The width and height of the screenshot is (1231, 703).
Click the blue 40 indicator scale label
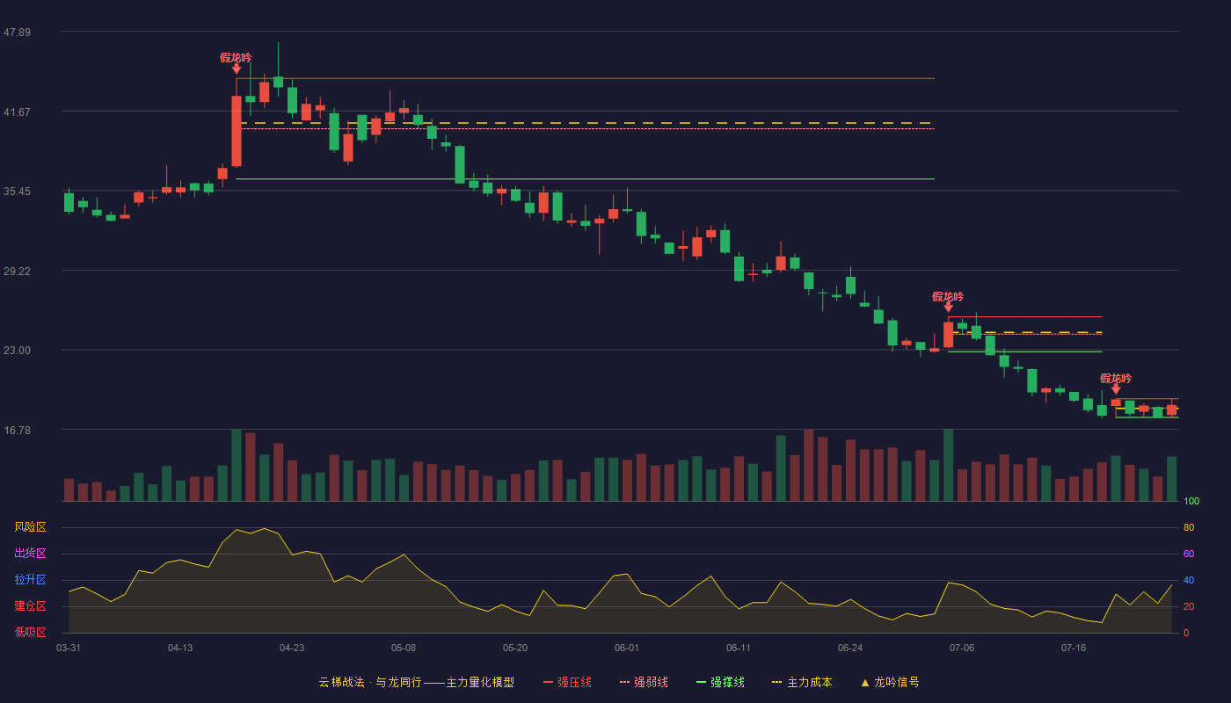tap(1189, 581)
